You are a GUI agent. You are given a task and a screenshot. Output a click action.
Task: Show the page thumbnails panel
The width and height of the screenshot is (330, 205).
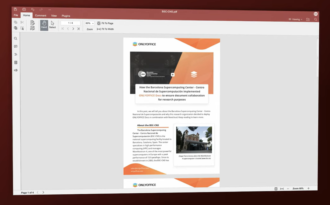click(16, 62)
